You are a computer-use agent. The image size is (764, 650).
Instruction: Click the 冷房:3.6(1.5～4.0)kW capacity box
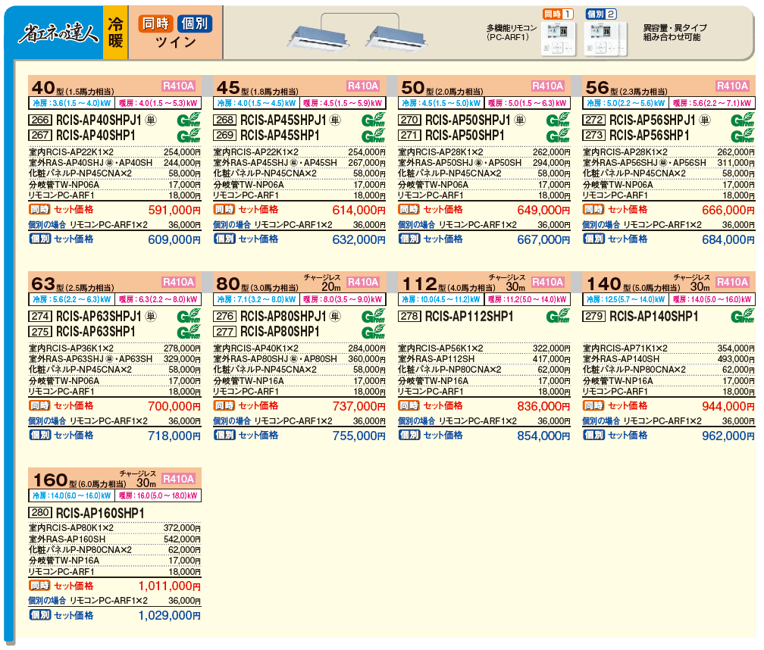71,103
